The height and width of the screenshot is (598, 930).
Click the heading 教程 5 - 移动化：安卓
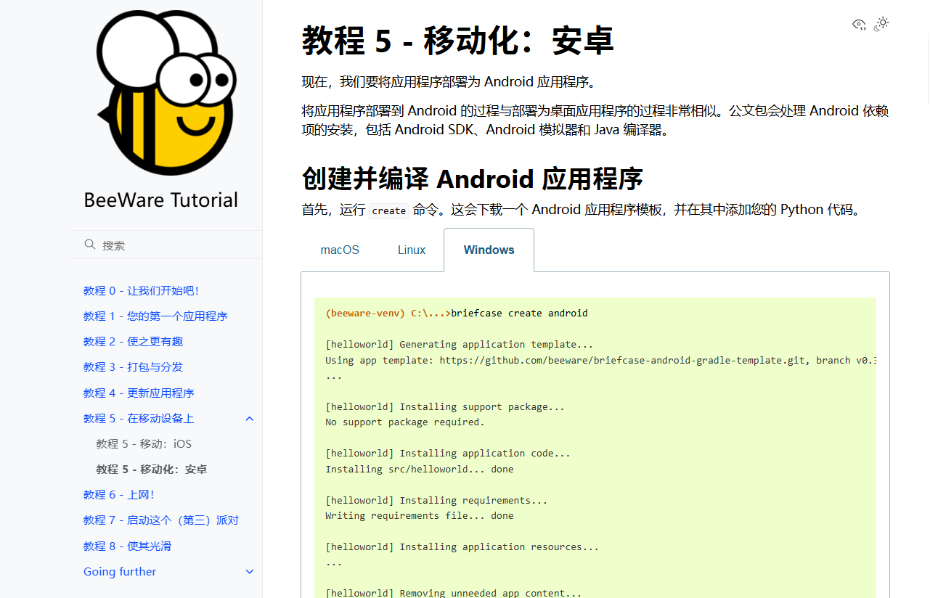[458, 41]
